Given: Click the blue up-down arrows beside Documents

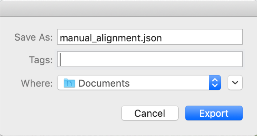Looking at the screenshot, I should tap(215, 82).
